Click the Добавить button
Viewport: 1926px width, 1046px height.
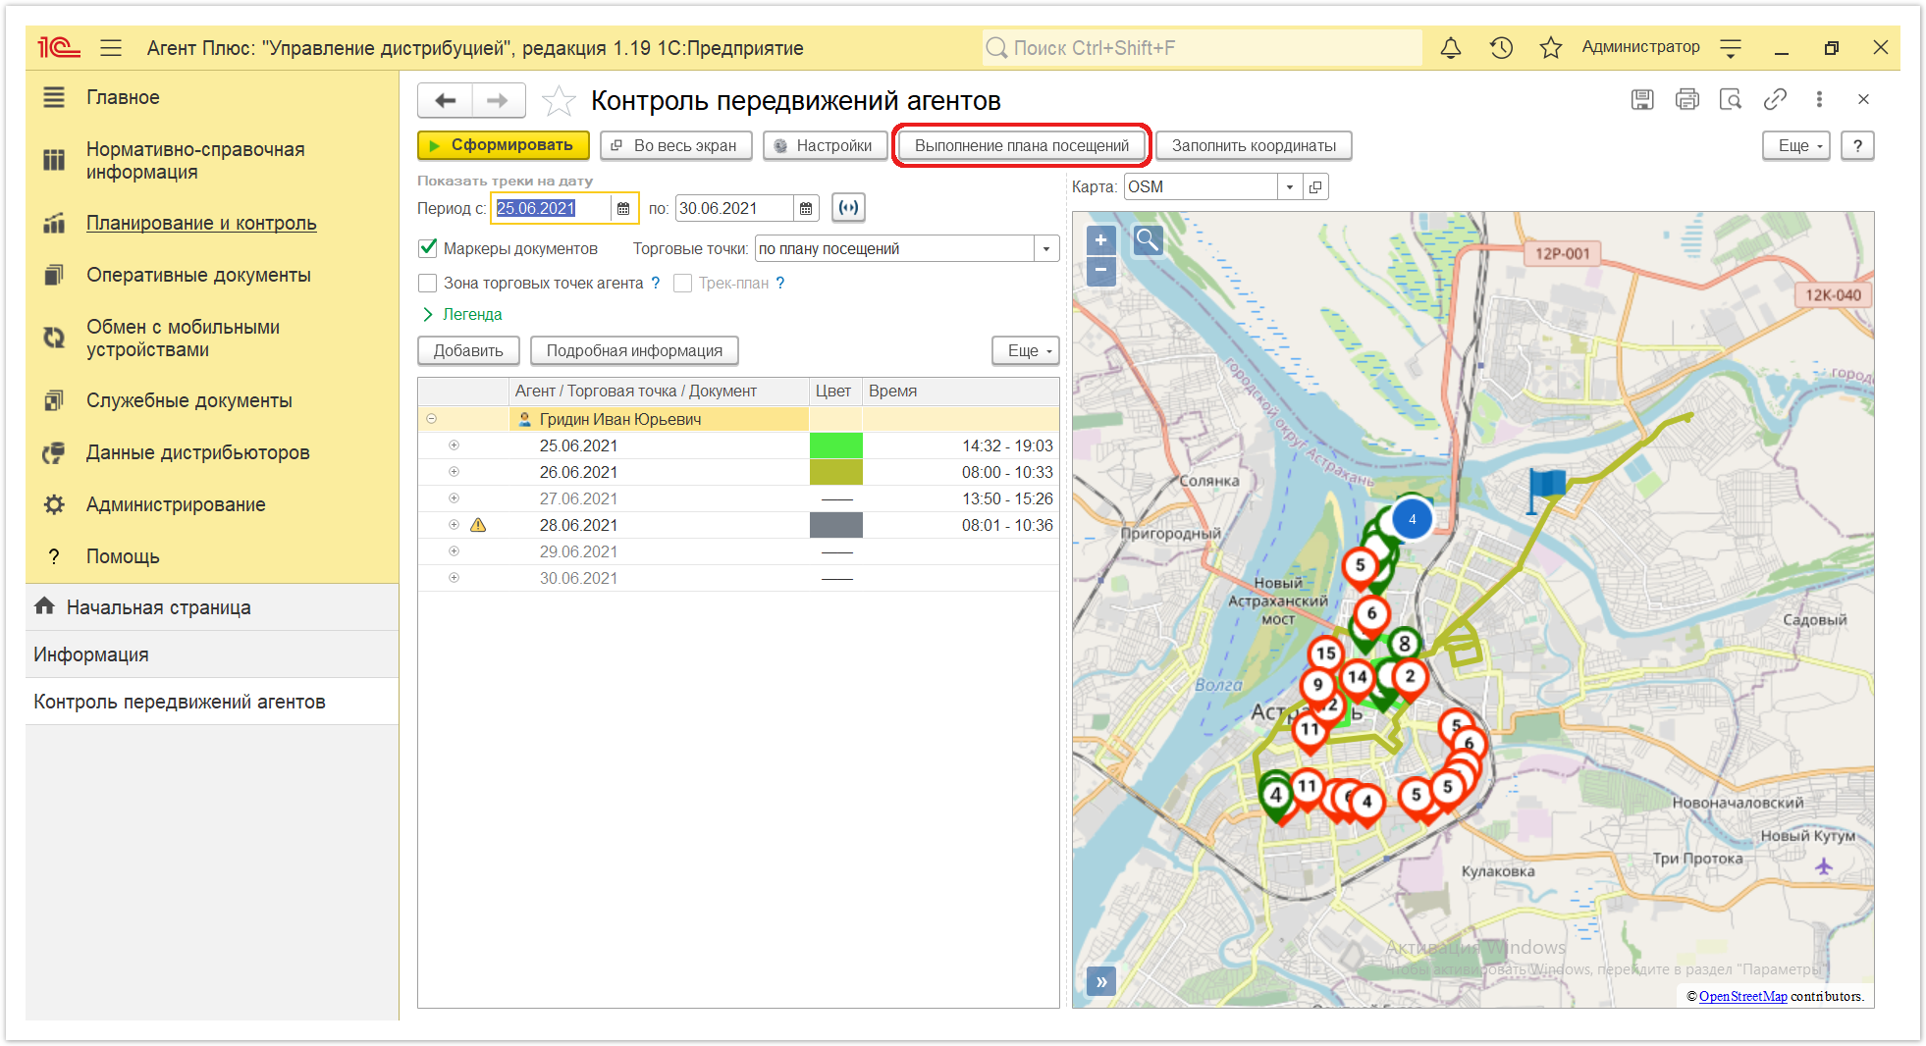[x=468, y=350]
